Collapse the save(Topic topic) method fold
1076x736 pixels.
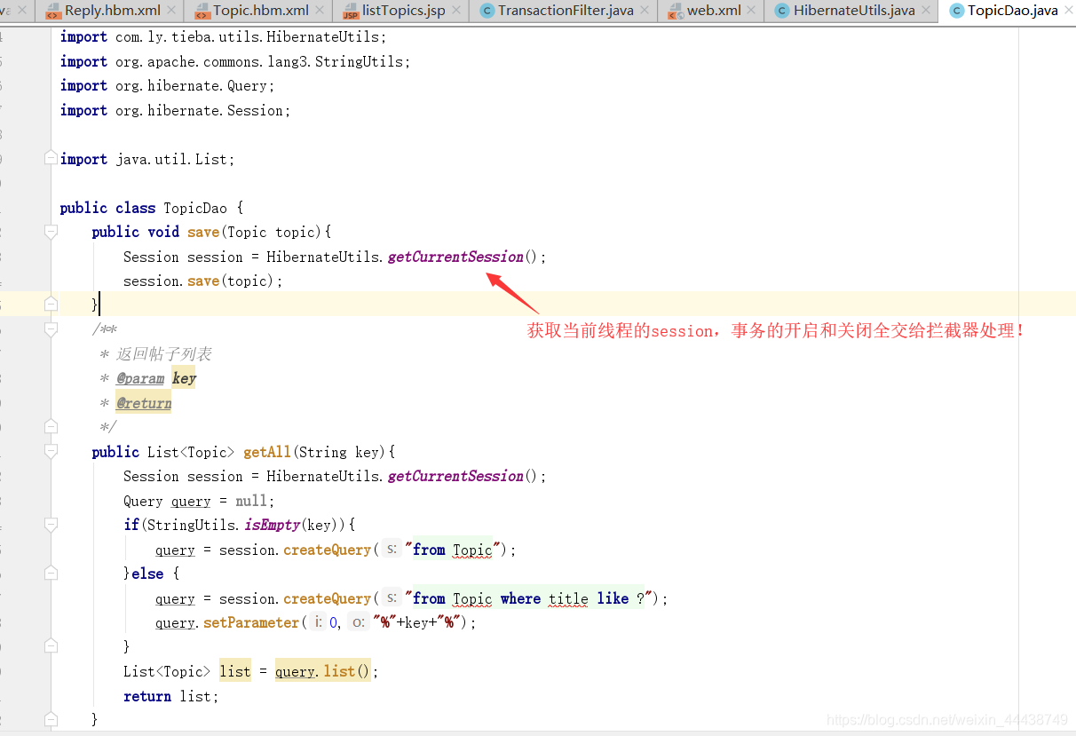(51, 232)
